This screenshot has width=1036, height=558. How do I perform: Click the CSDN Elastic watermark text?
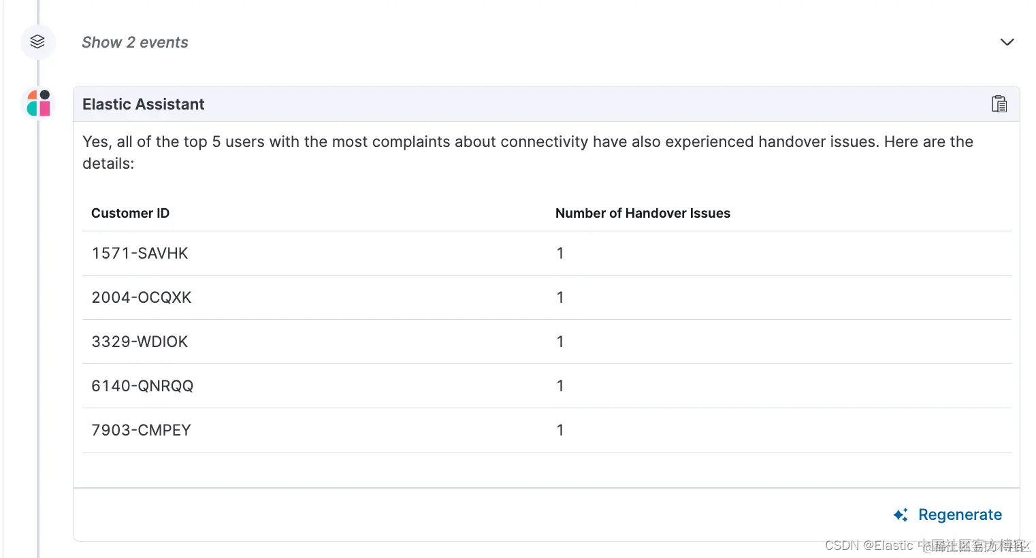(x=926, y=545)
